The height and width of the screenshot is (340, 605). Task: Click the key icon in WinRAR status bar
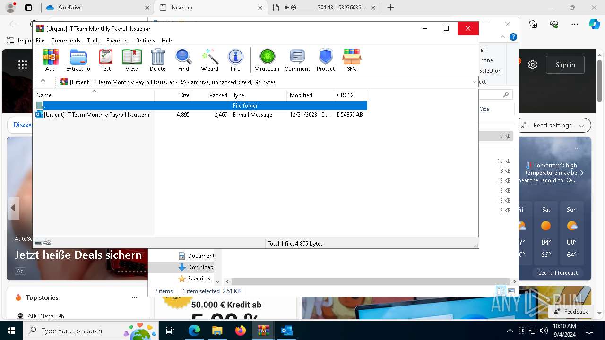(47, 243)
